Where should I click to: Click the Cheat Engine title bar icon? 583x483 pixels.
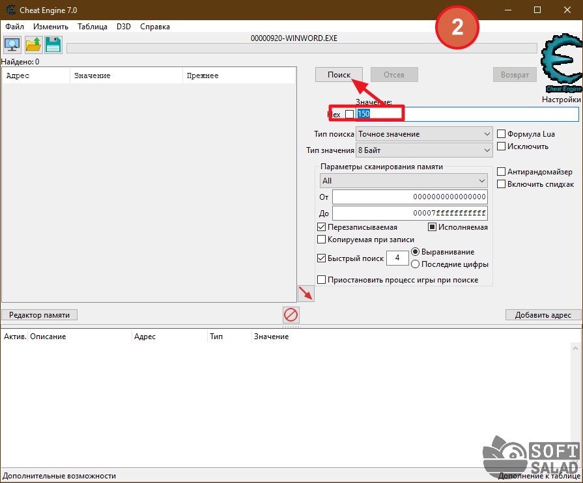coord(11,10)
